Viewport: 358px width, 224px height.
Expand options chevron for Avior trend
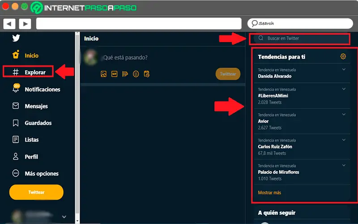[344, 115]
